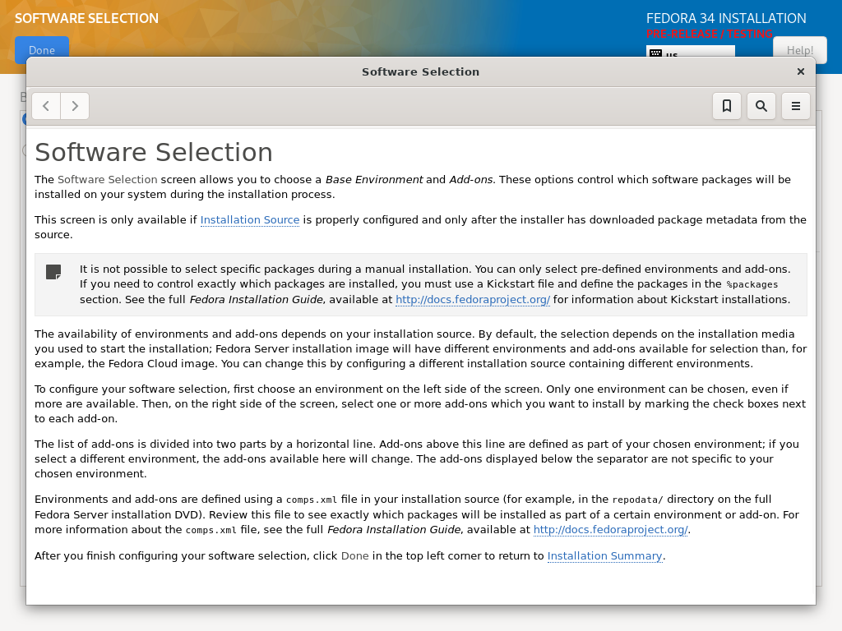
Task: Click the note icon beside the Kickstart notice
Action: [x=53, y=272]
